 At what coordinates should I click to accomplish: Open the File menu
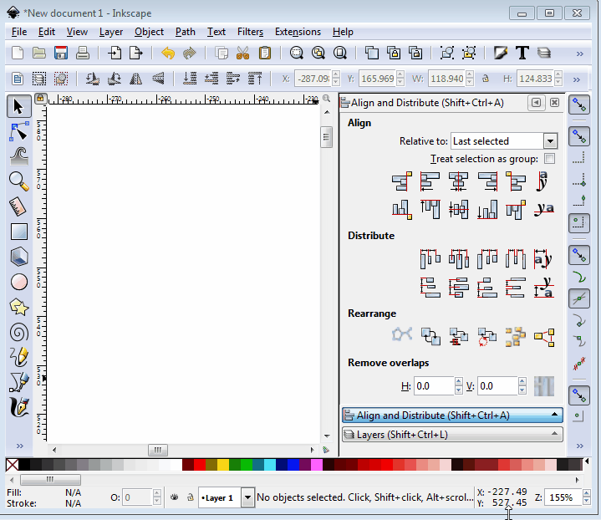[19, 32]
